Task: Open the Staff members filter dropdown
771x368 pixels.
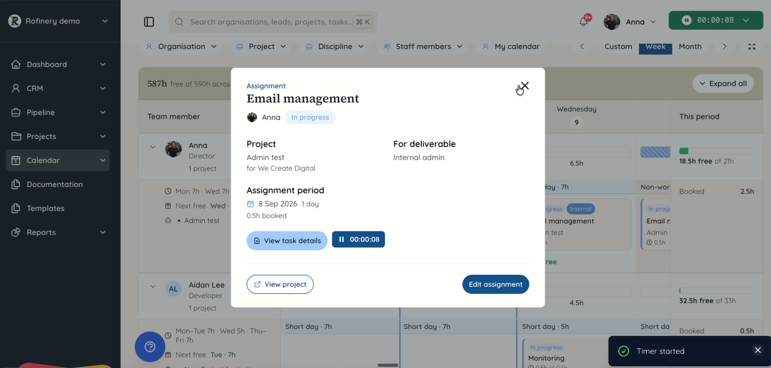Action: (x=423, y=47)
